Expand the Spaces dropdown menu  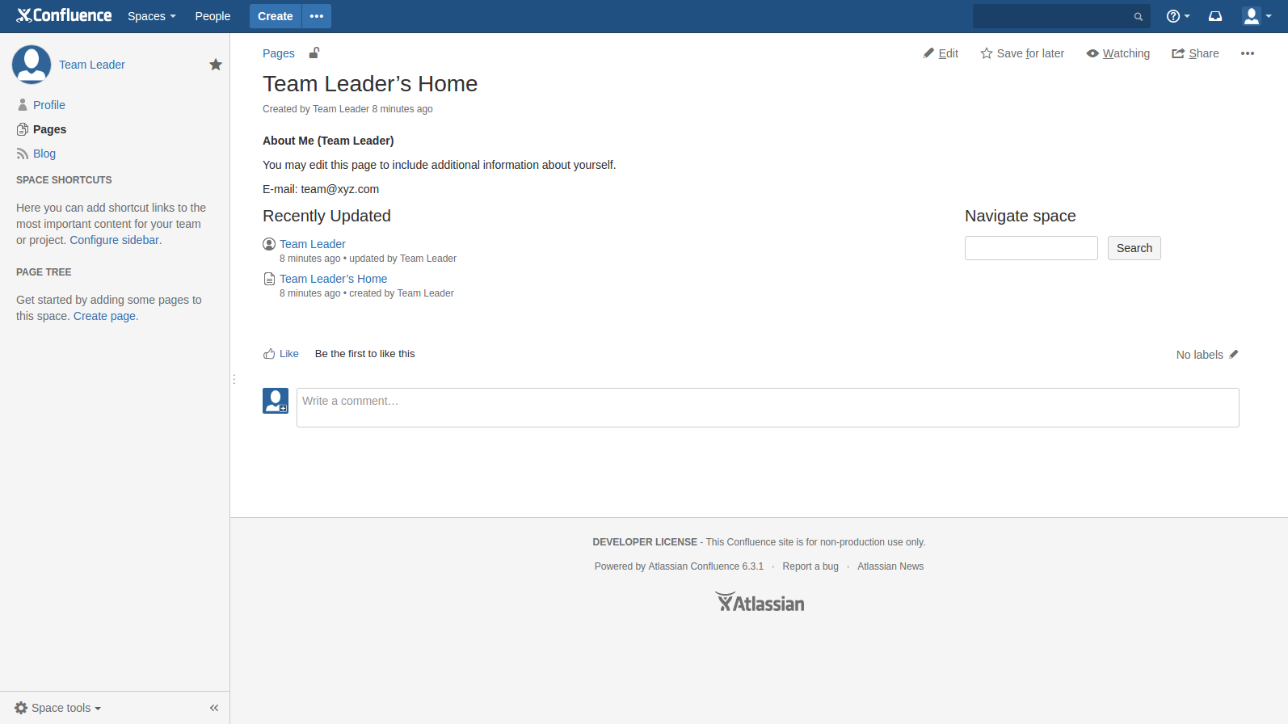point(151,16)
